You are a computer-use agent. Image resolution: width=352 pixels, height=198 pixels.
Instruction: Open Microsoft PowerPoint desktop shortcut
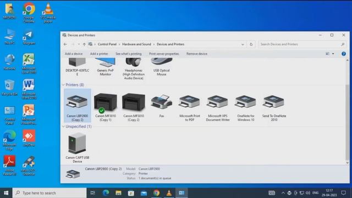(29, 114)
